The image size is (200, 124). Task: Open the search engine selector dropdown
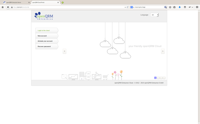click(132, 7)
